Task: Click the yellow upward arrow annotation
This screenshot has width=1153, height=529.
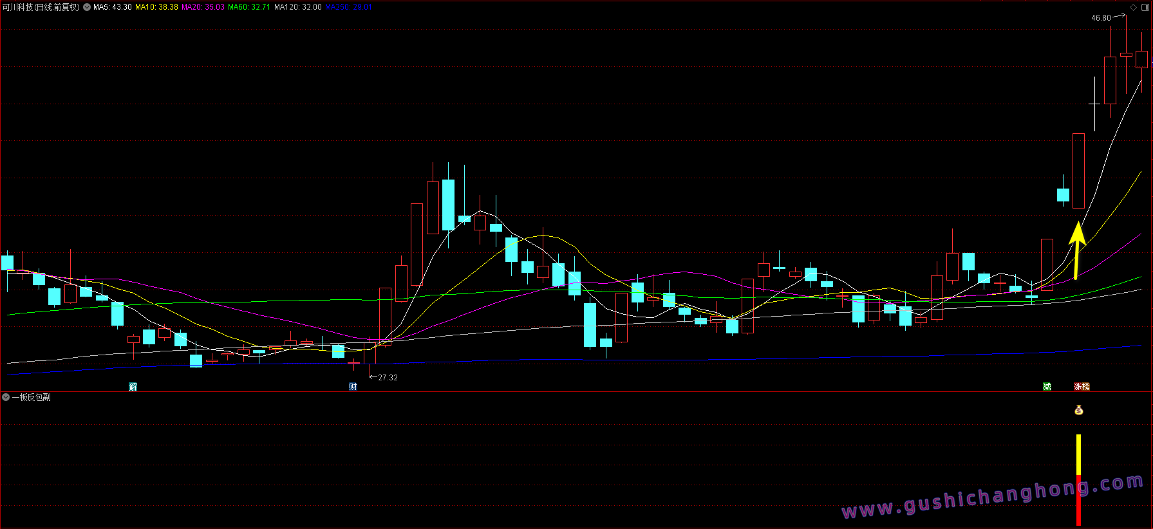Action: pos(1077,250)
